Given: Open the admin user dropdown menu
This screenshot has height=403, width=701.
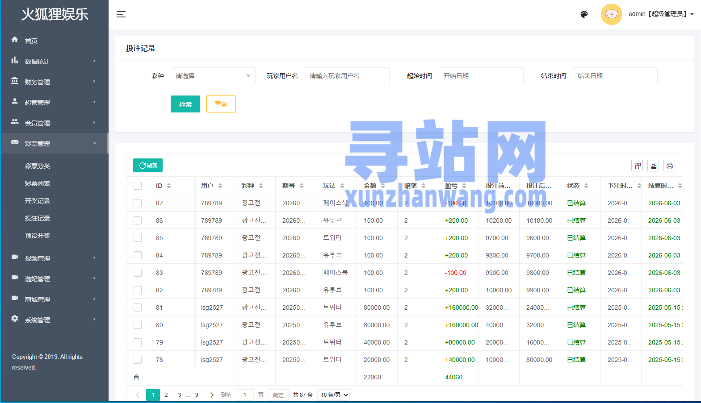Looking at the screenshot, I should point(661,14).
